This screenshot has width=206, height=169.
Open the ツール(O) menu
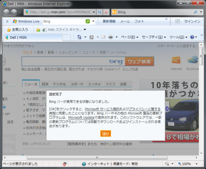click(x=178, y=37)
